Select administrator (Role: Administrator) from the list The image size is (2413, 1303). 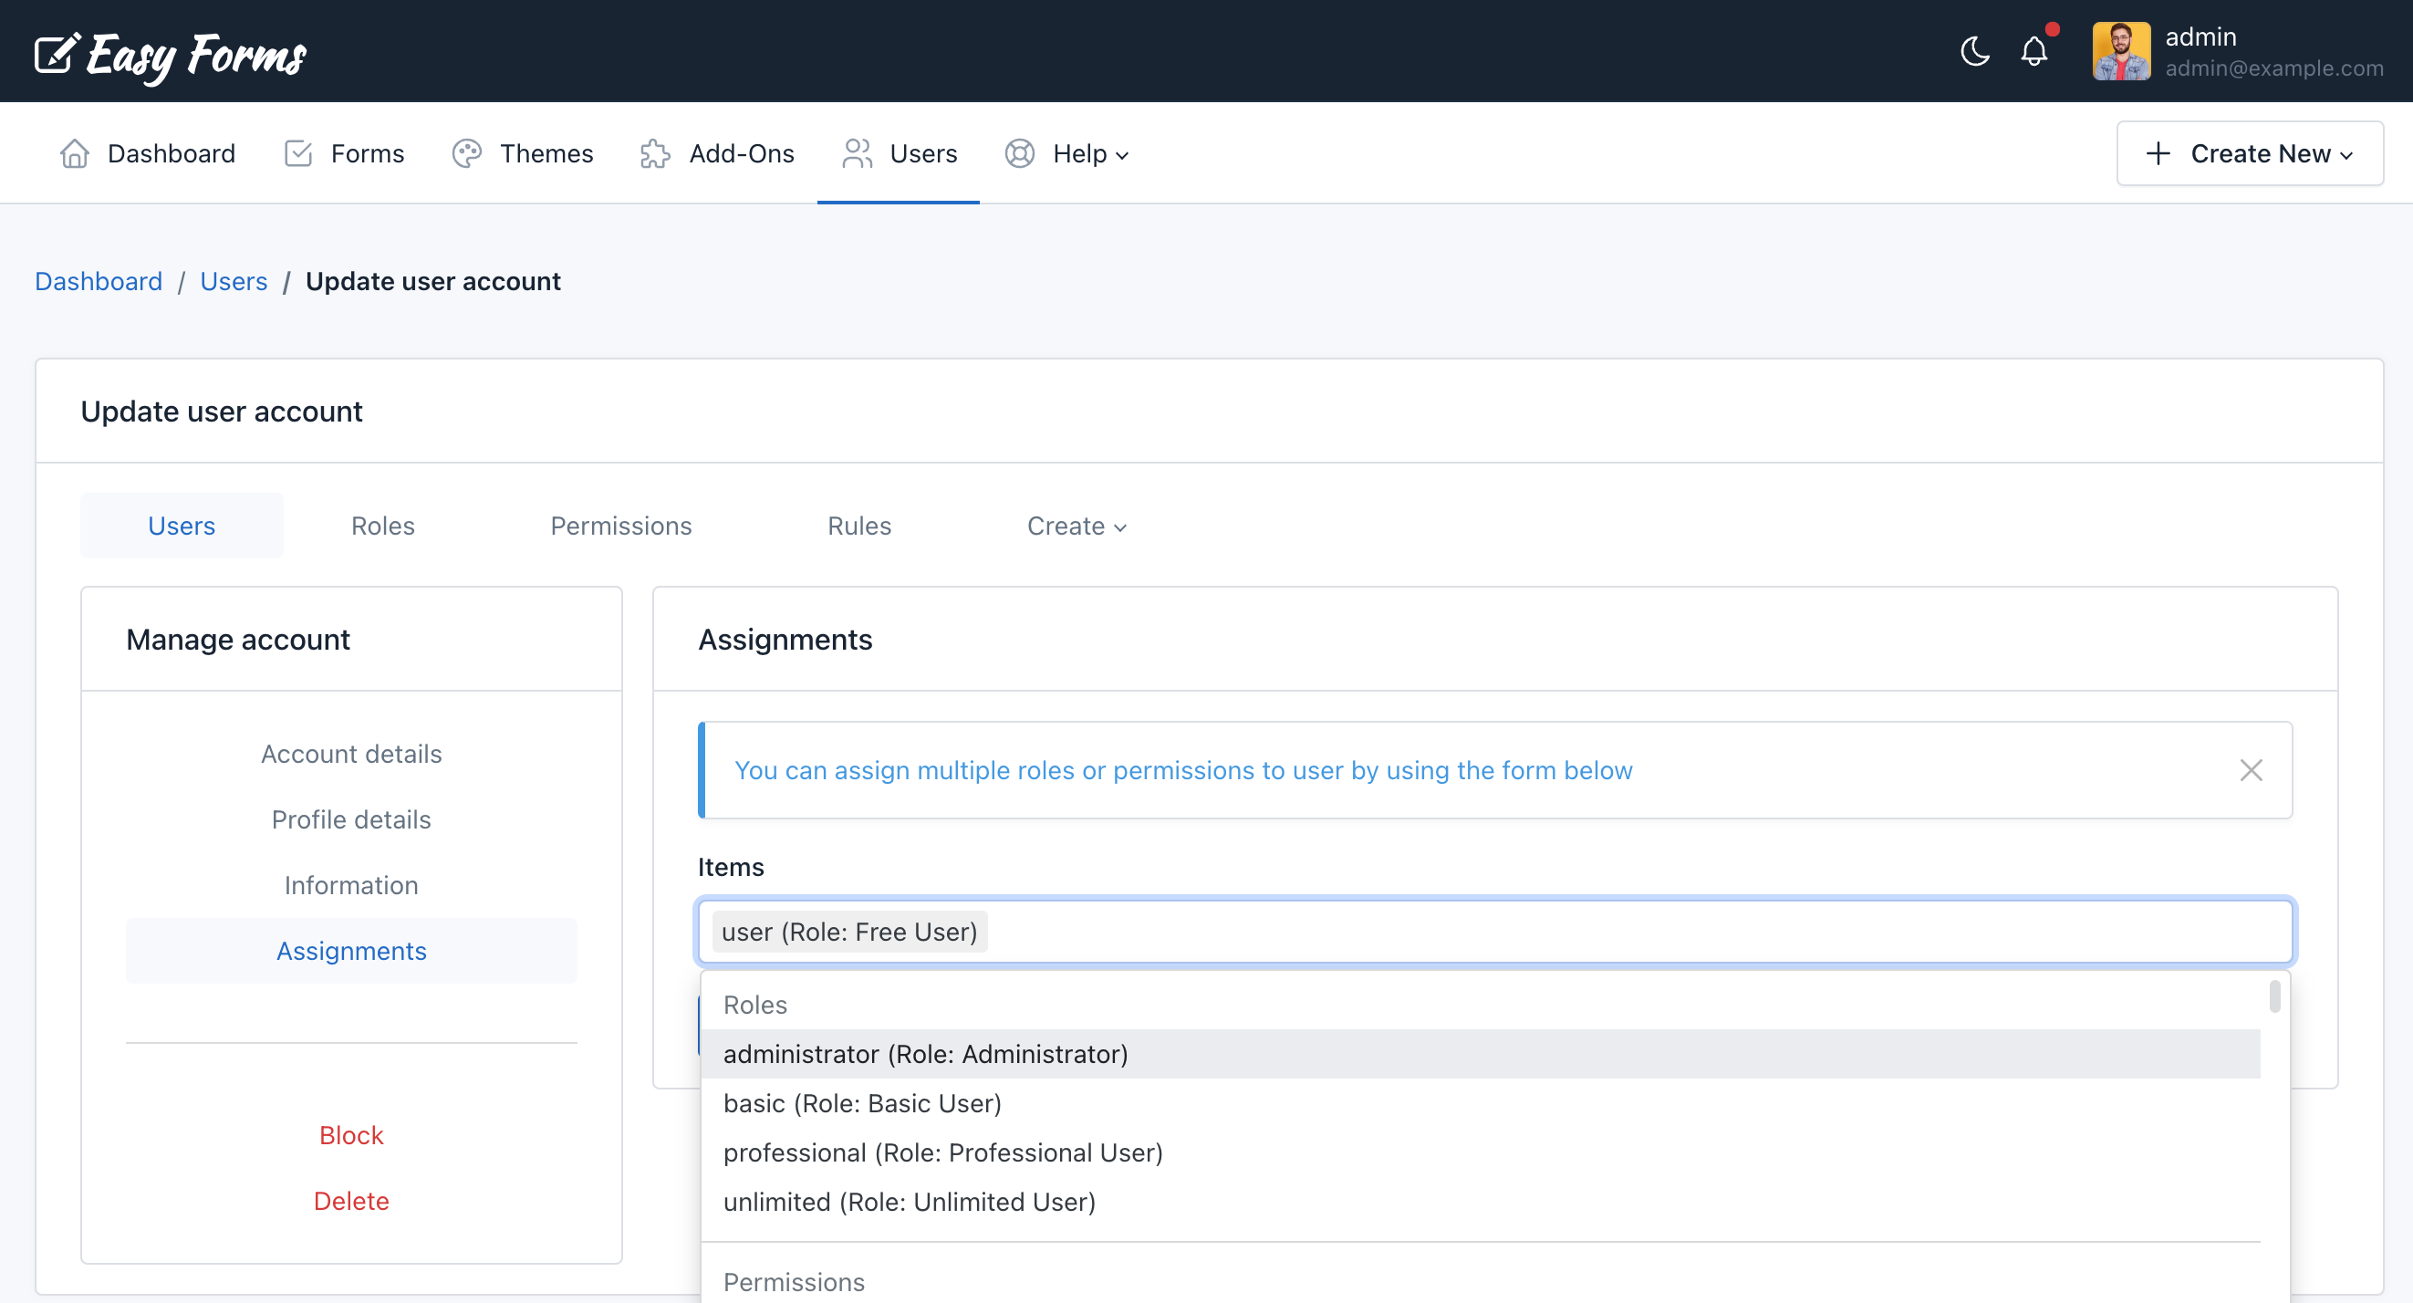coord(924,1053)
